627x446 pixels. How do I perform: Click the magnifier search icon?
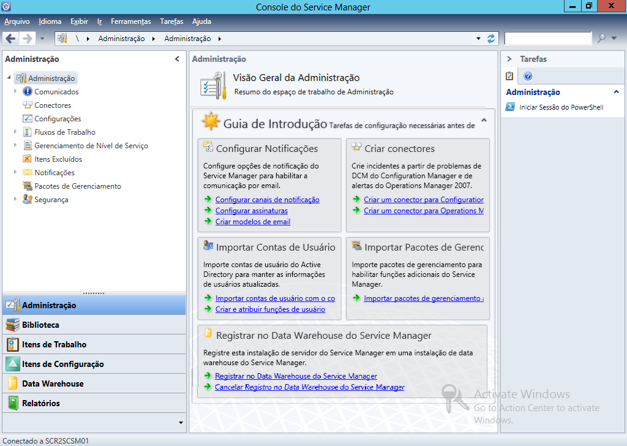[601, 39]
